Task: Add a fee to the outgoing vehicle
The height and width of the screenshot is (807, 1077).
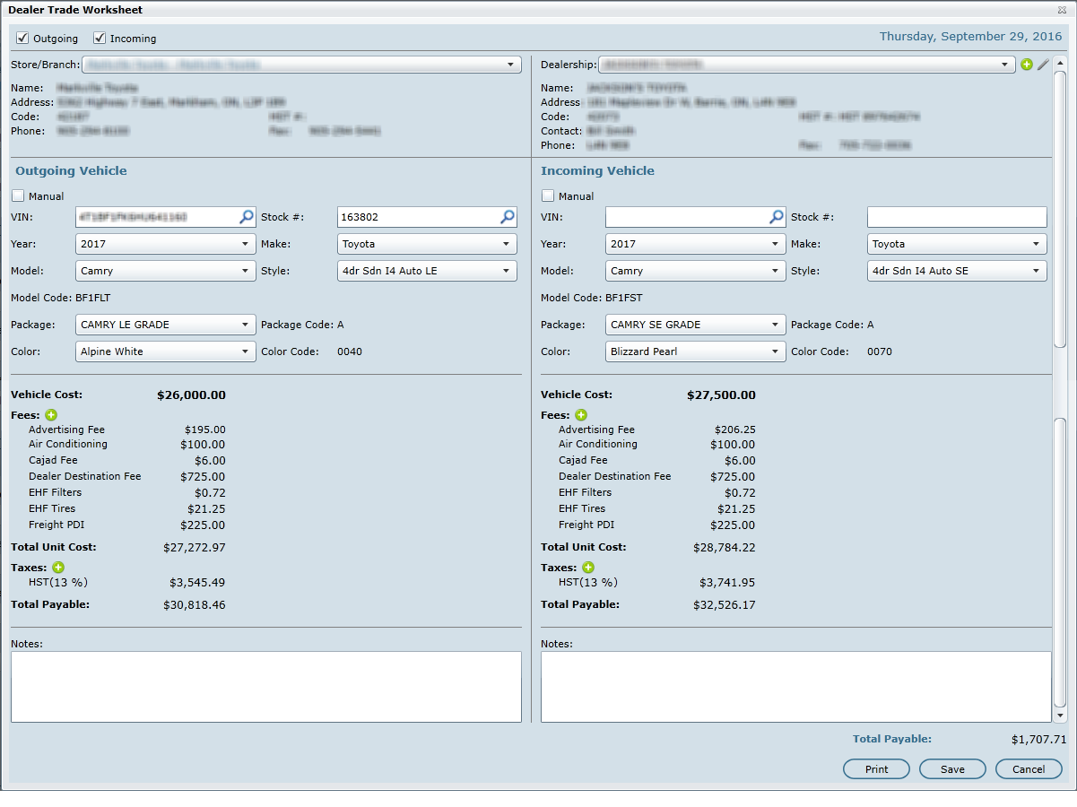Action: pos(51,415)
